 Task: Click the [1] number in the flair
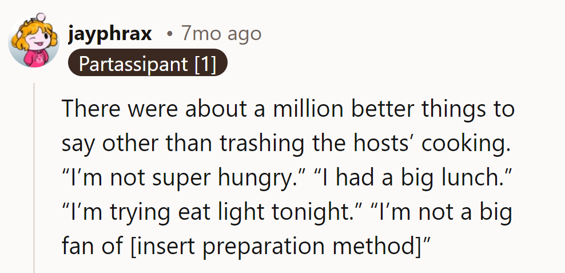click(x=205, y=64)
